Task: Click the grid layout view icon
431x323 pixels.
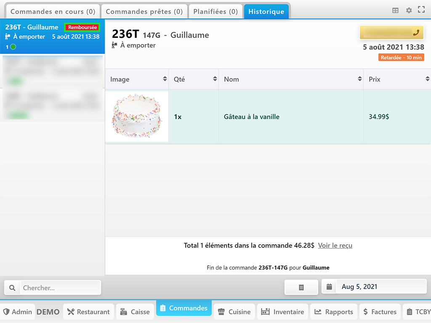Action: tap(395, 11)
